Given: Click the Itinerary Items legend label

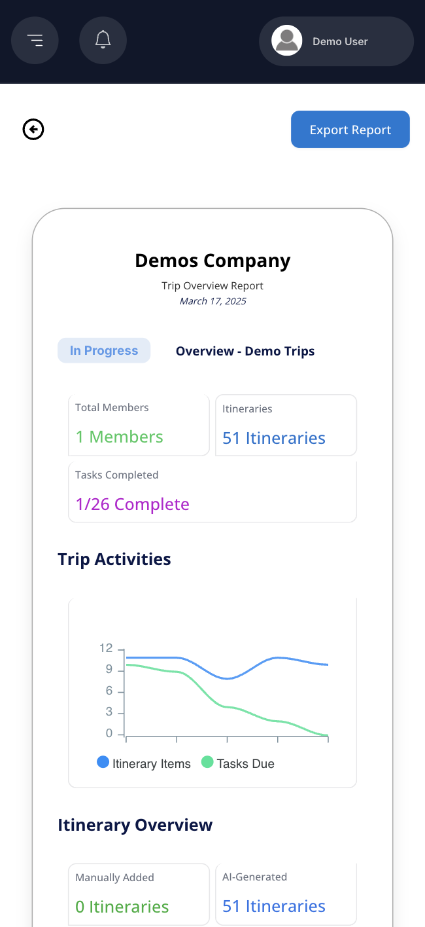Looking at the screenshot, I should 152,763.
